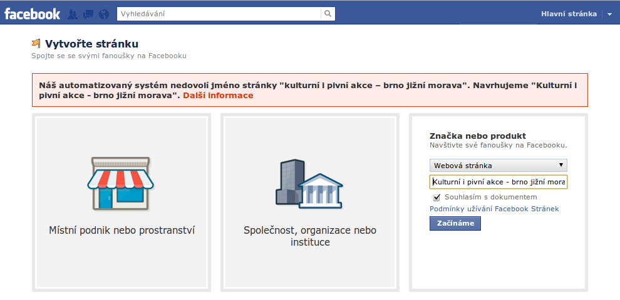
Task: Open 'Podmínky užívání Facebook Stránek' link
Action: [x=494, y=209]
